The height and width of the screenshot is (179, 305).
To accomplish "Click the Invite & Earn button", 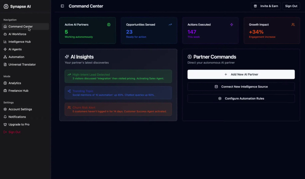I will click(x=266, y=6).
